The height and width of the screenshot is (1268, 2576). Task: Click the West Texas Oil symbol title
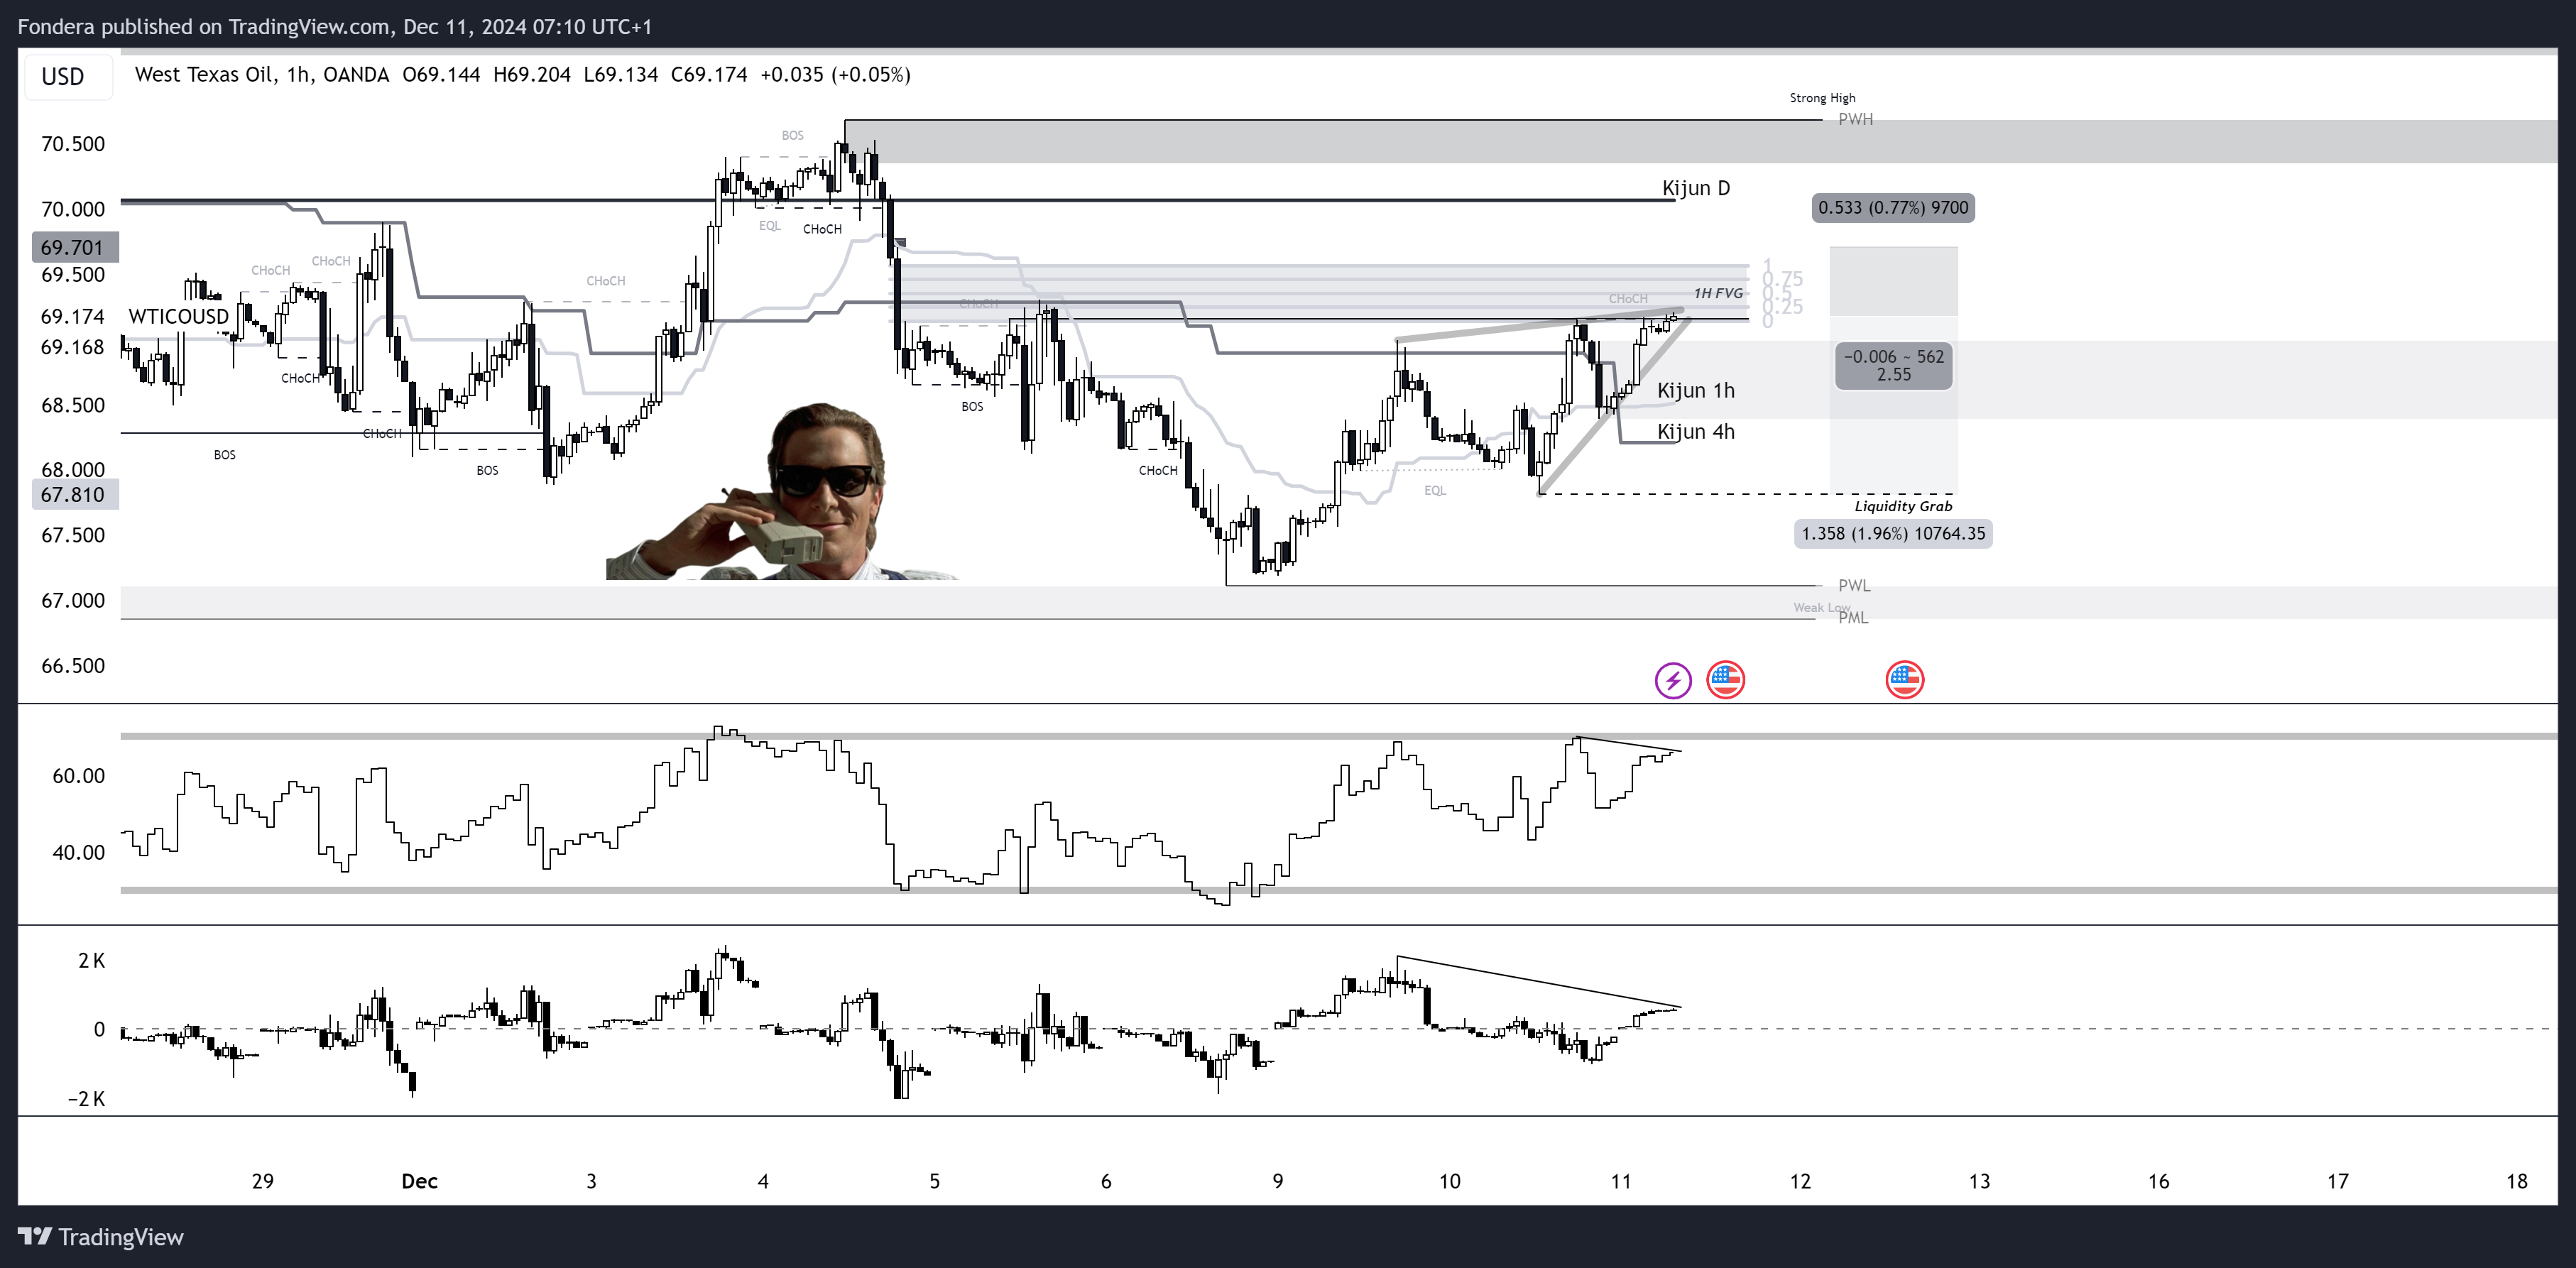point(204,74)
